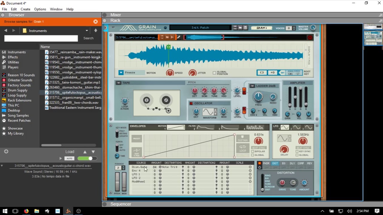The width and height of the screenshot is (383, 215).
Task: Fold the Grain device with triangle
Action: tap(113, 27)
